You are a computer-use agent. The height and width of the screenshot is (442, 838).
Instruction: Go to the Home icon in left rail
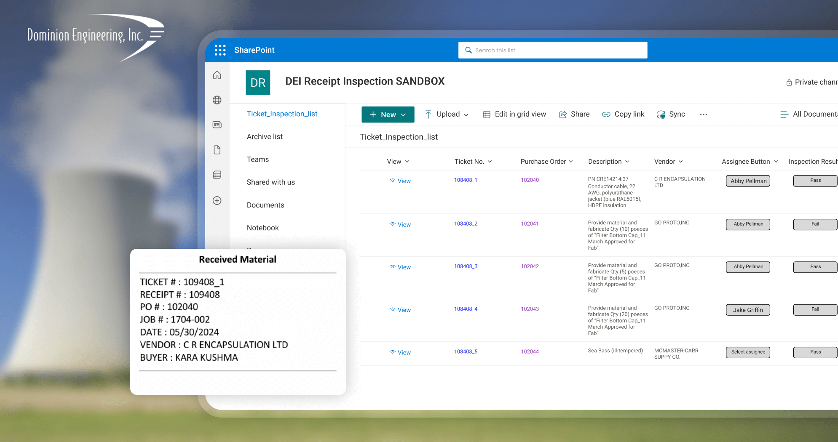tap(217, 75)
